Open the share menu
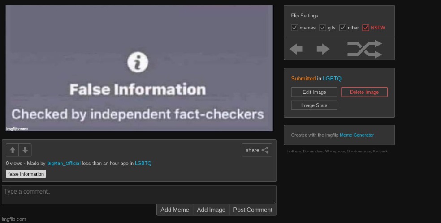Screen dimensions: 441x223 point(257,150)
